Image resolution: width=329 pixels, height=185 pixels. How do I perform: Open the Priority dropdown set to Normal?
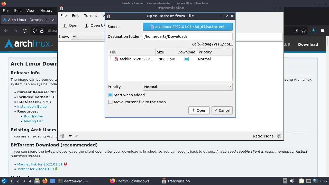point(187,87)
